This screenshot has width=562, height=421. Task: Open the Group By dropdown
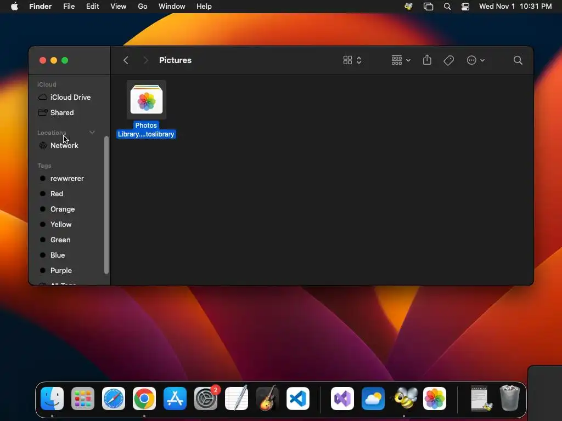coord(401,60)
